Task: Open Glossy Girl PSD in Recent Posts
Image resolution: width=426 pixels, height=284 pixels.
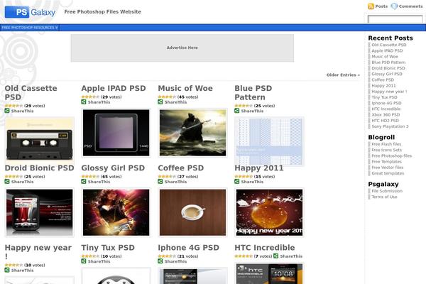Action: click(x=387, y=74)
